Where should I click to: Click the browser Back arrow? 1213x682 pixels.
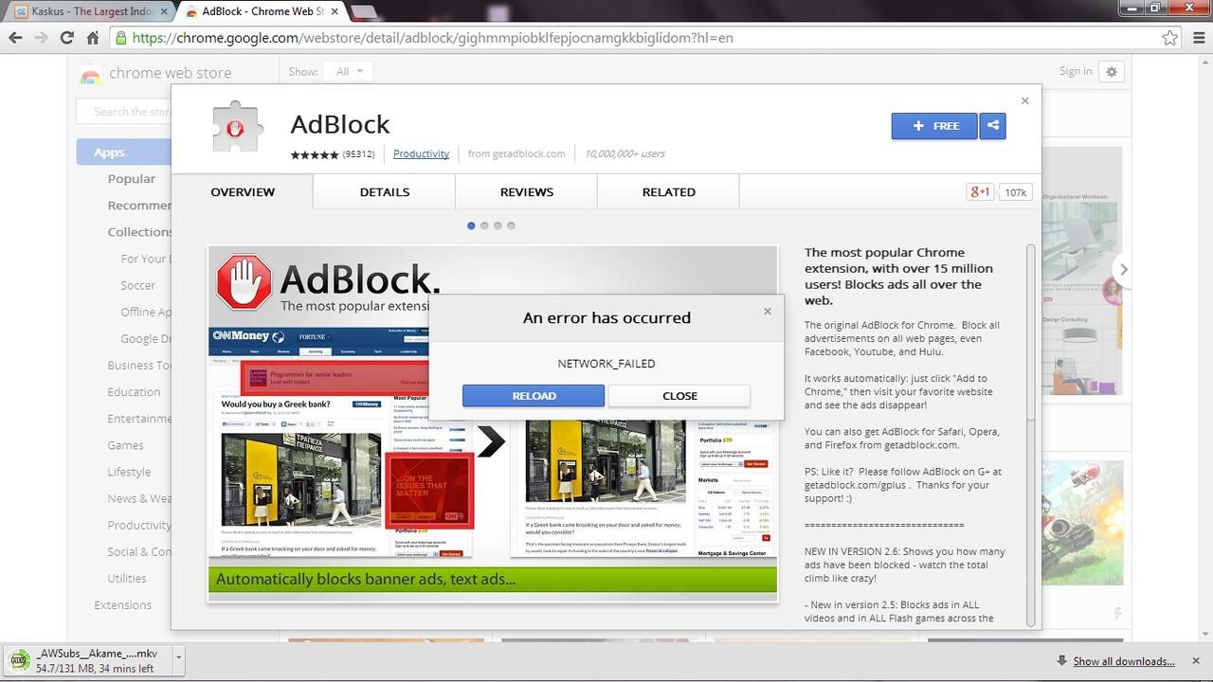15,38
